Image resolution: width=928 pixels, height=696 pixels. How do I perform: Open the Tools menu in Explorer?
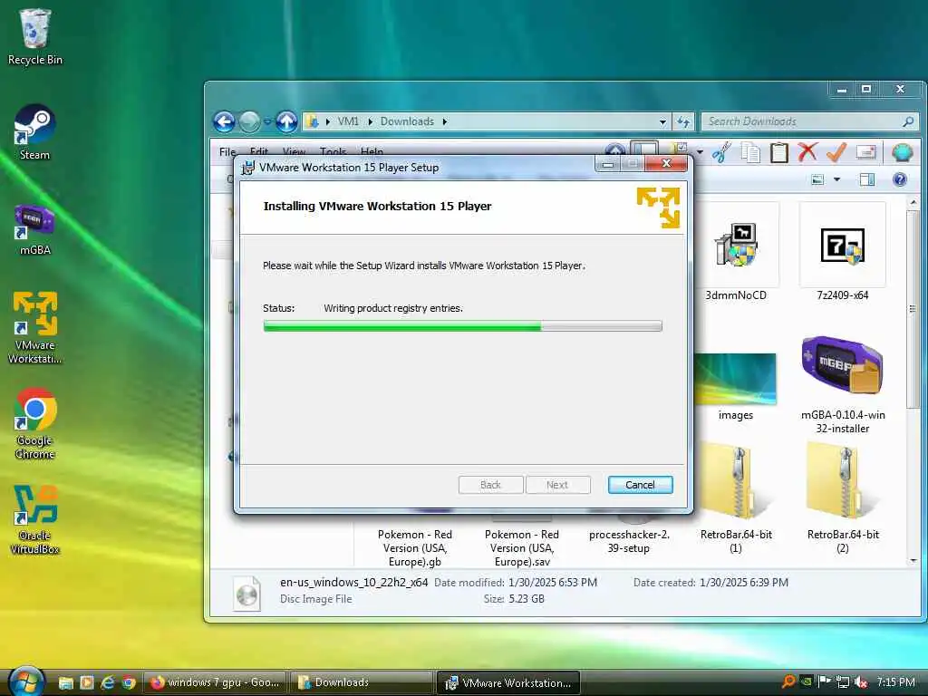(x=333, y=151)
